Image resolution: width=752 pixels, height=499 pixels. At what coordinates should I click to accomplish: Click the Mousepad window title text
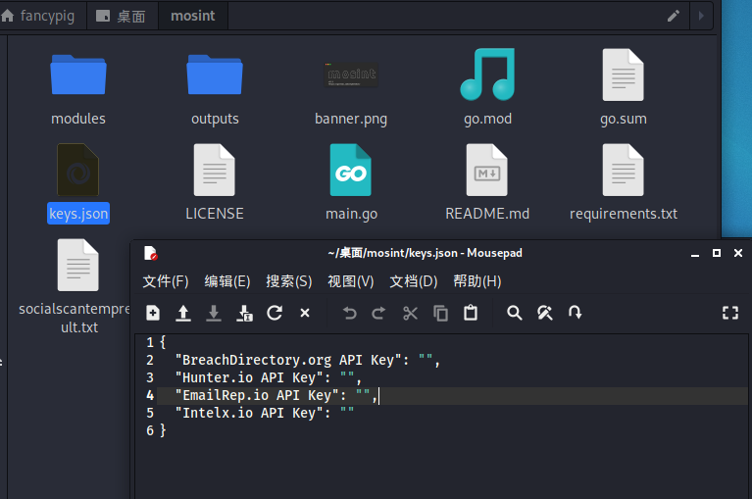[x=425, y=253]
